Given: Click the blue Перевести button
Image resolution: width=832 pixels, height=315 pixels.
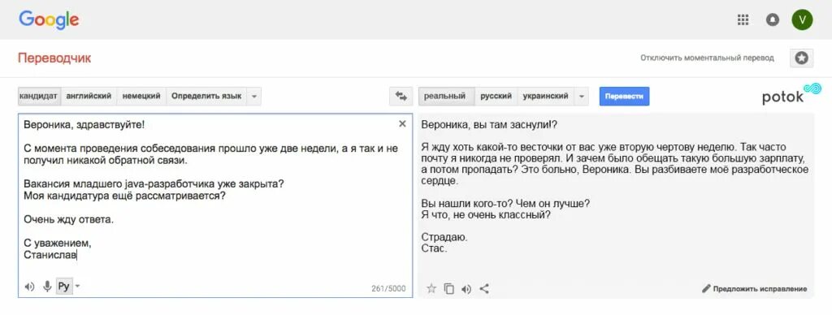Looking at the screenshot, I should pos(624,97).
